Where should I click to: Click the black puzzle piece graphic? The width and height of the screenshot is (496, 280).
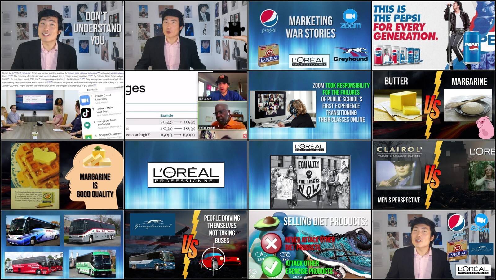coord(234,29)
